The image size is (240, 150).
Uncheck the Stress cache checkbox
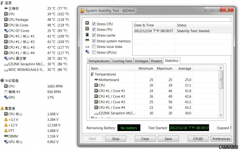click(x=94, y=35)
